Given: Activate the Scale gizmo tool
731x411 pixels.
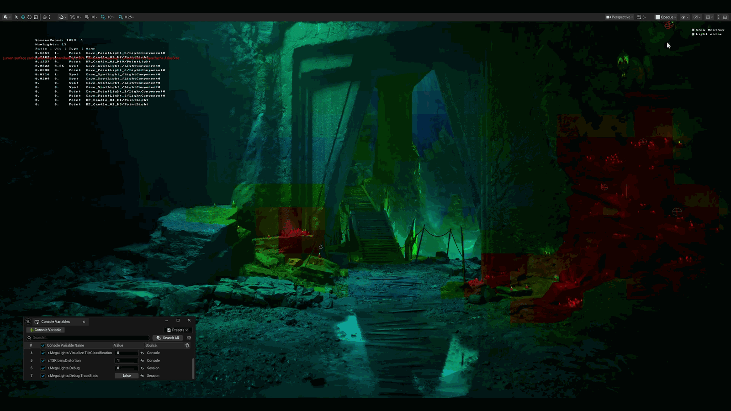Looking at the screenshot, I should (36, 17).
